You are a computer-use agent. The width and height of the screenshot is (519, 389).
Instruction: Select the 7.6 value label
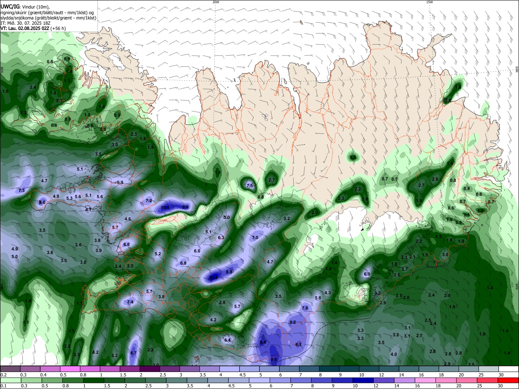(305, 308)
